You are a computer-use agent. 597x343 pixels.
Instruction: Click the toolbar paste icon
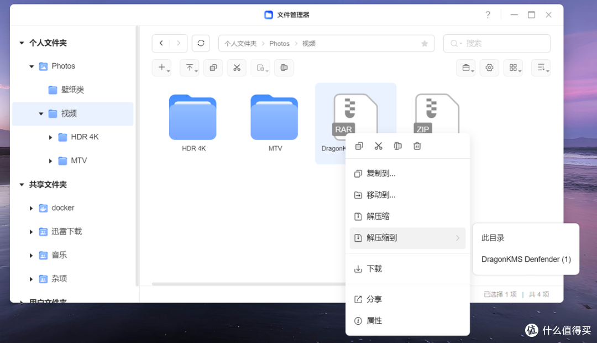pos(260,67)
